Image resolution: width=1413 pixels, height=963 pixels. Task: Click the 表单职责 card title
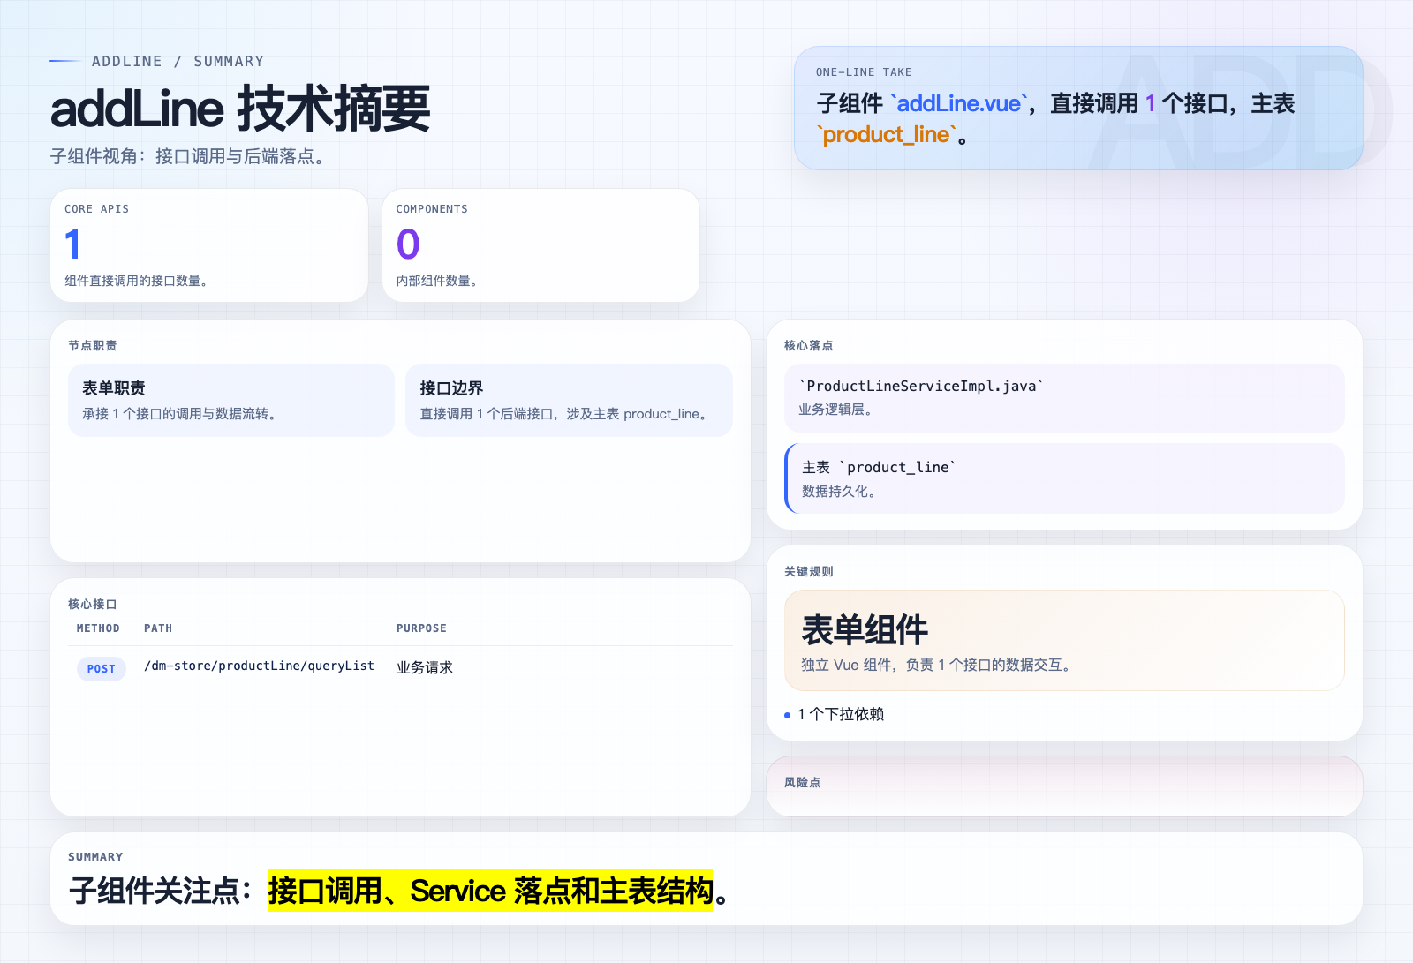click(x=114, y=388)
